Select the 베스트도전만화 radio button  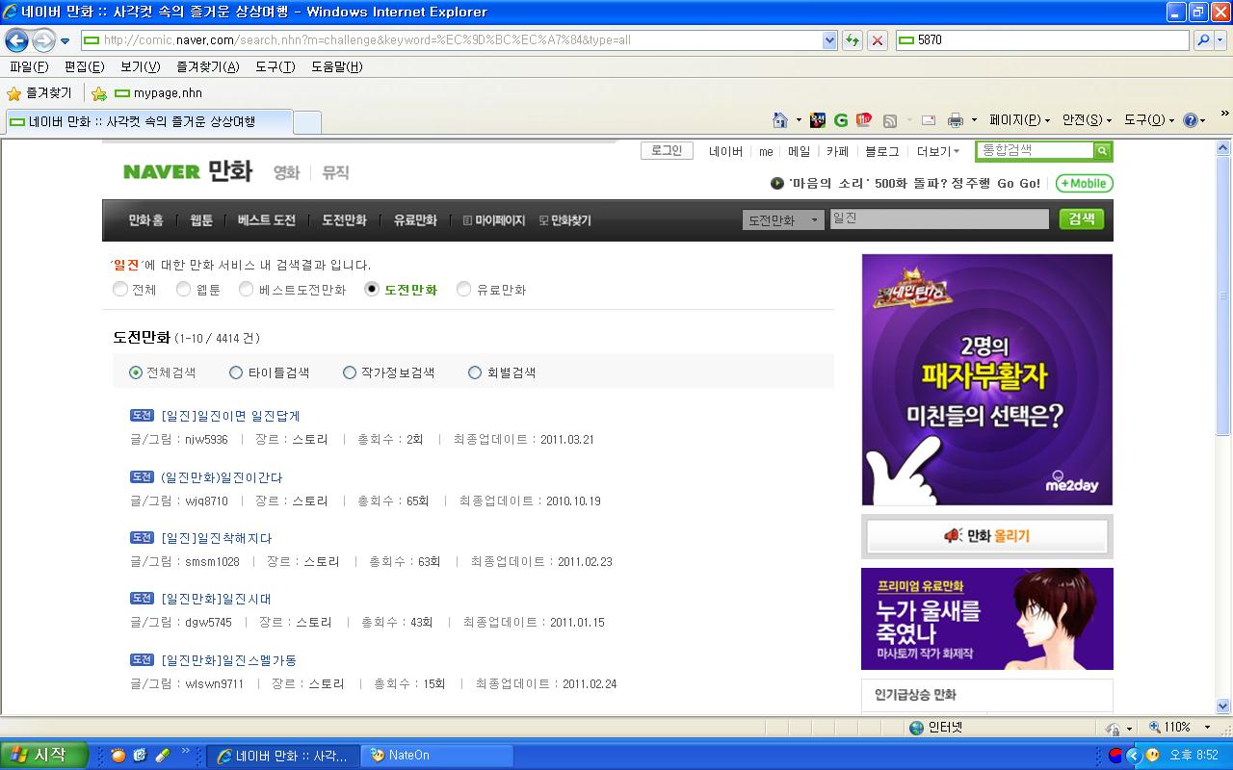coord(246,289)
